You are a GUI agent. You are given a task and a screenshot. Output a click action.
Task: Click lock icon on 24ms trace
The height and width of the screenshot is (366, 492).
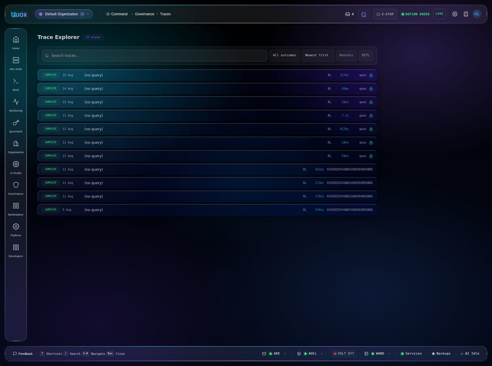(371, 142)
